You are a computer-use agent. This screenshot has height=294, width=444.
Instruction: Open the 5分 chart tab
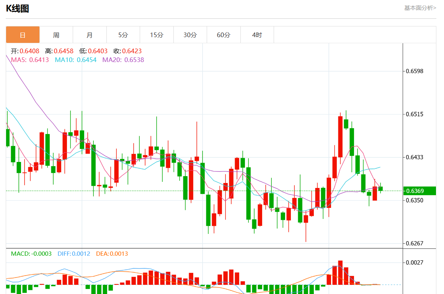click(x=123, y=35)
